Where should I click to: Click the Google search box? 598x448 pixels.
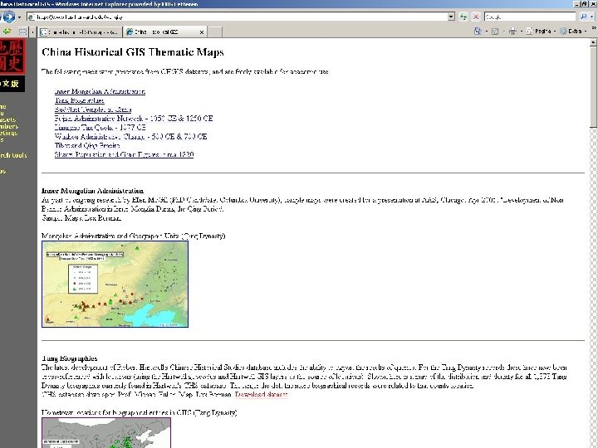click(x=530, y=17)
